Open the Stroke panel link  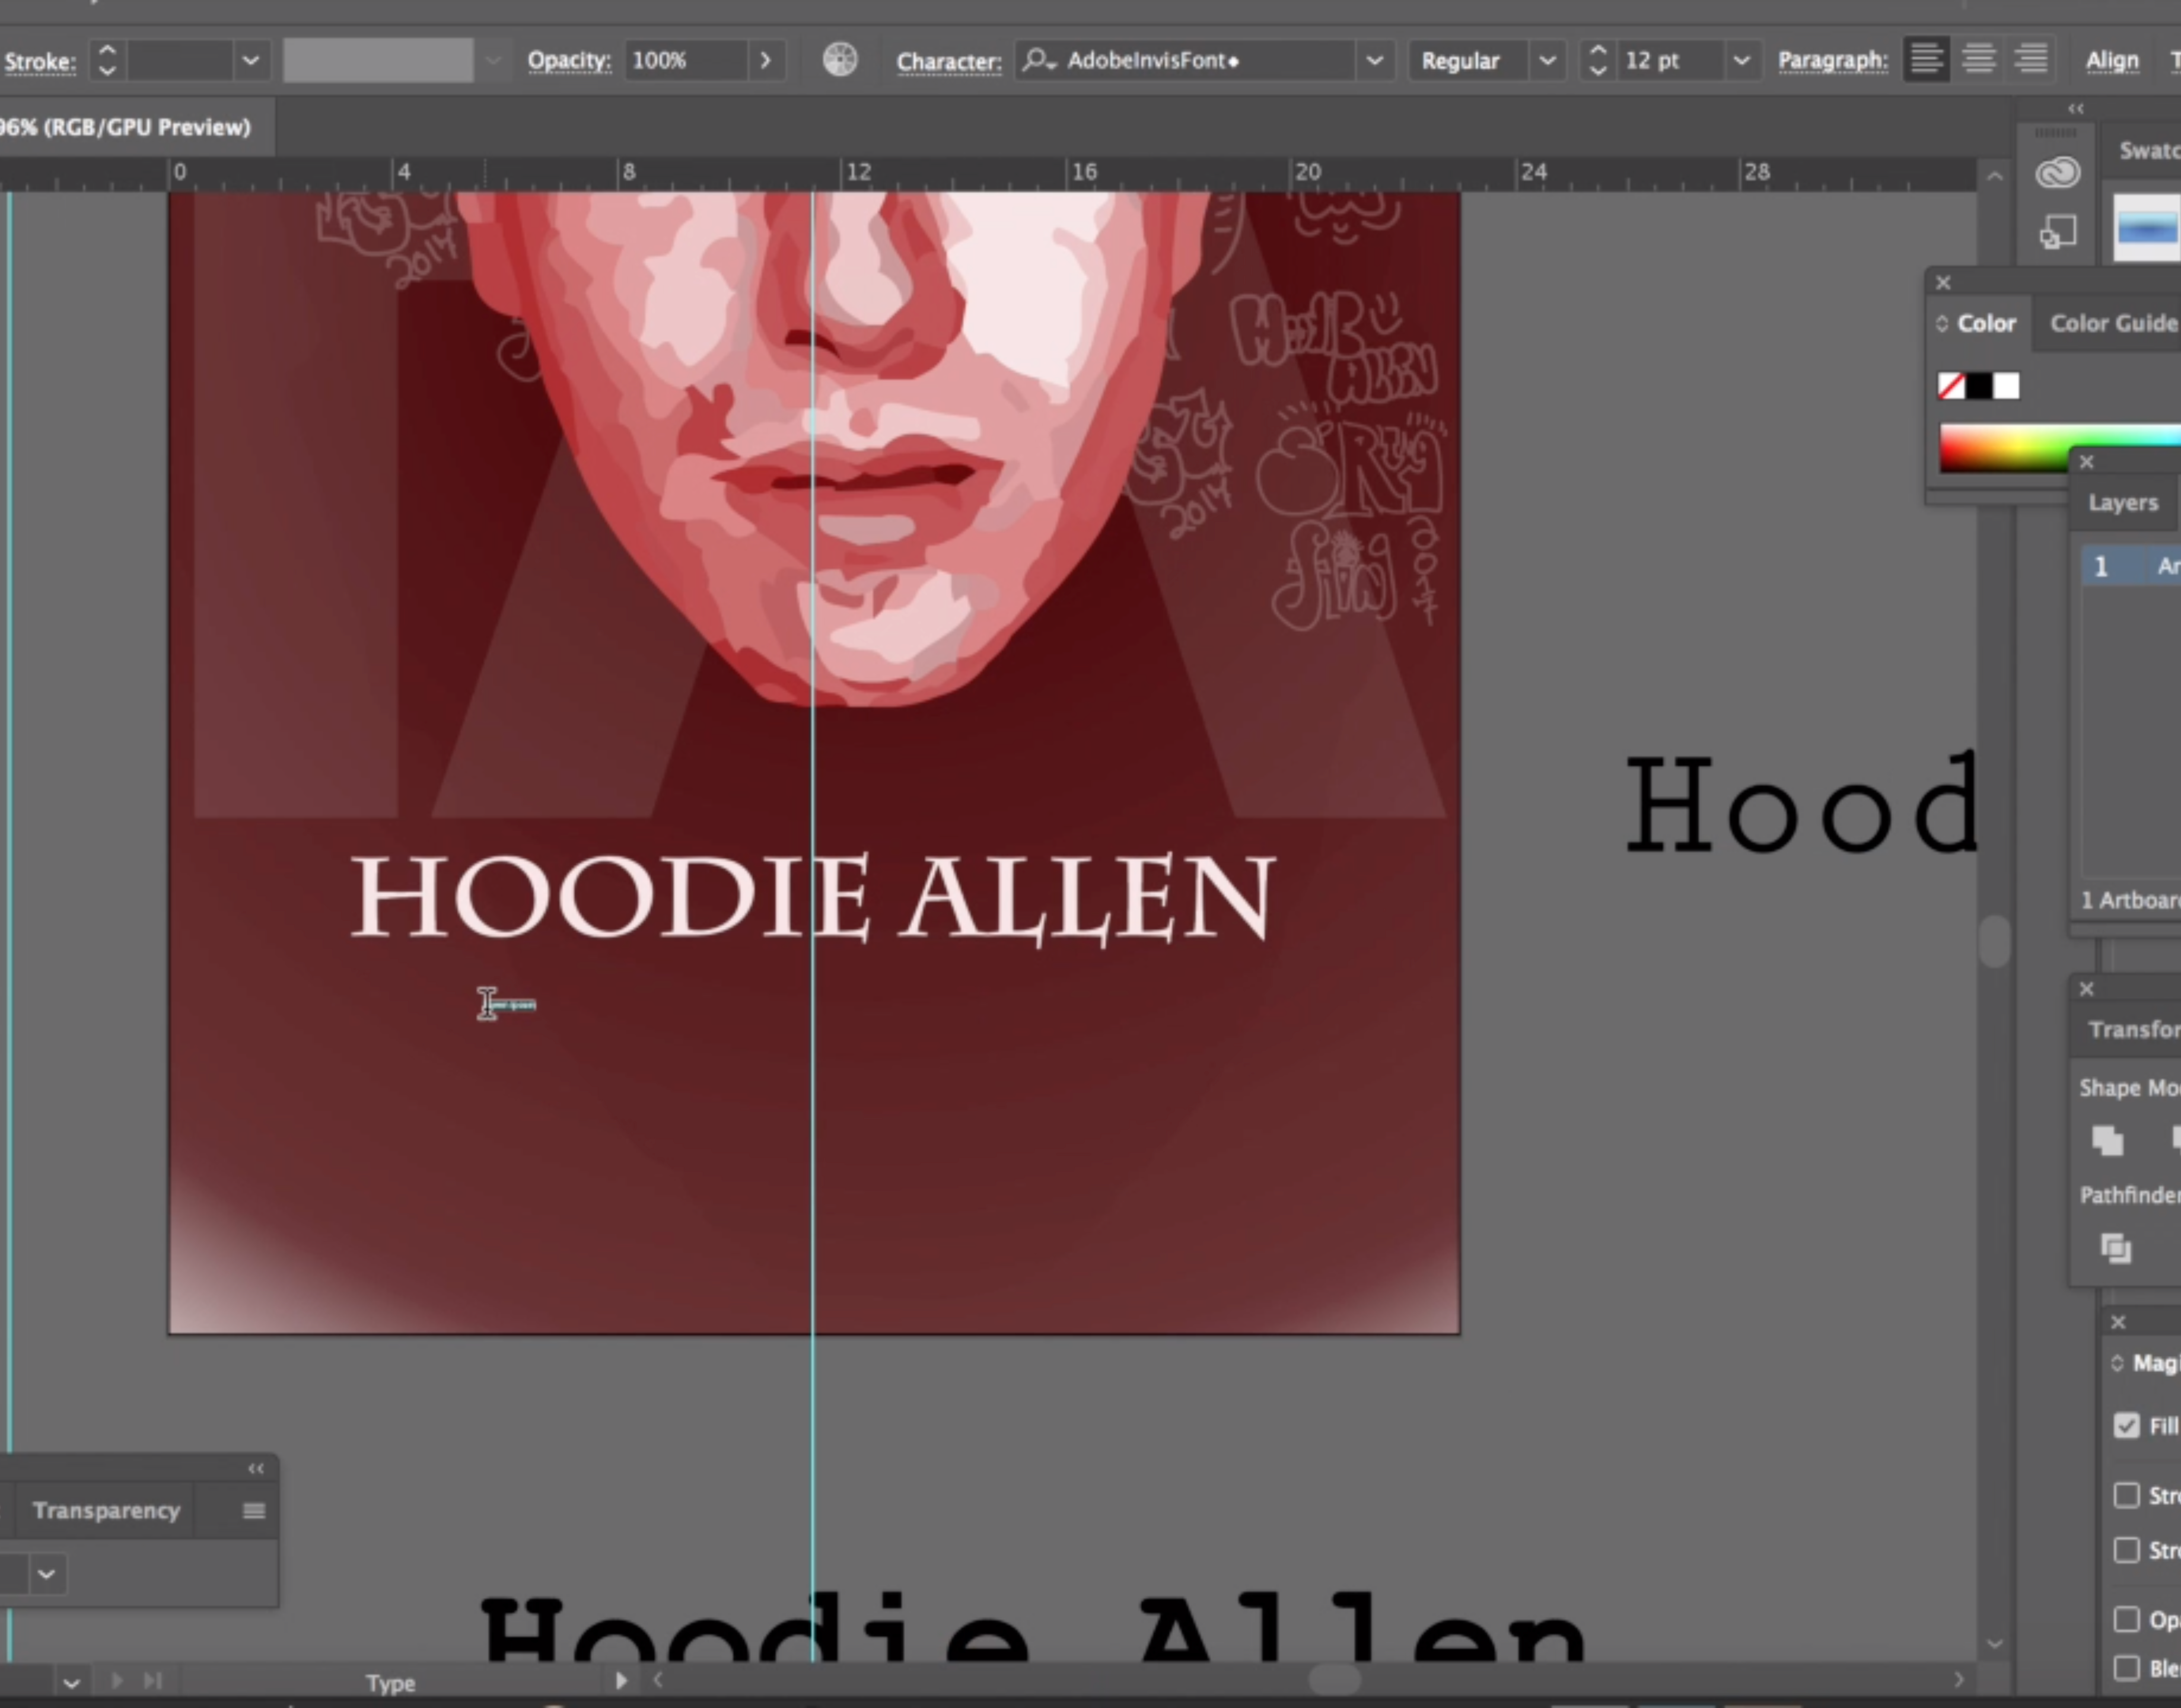click(x=40, y=62)
